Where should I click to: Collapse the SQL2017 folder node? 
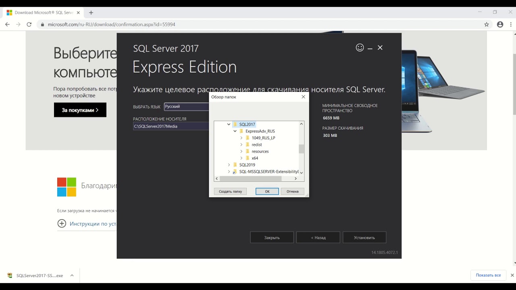(x=229, y=124)
